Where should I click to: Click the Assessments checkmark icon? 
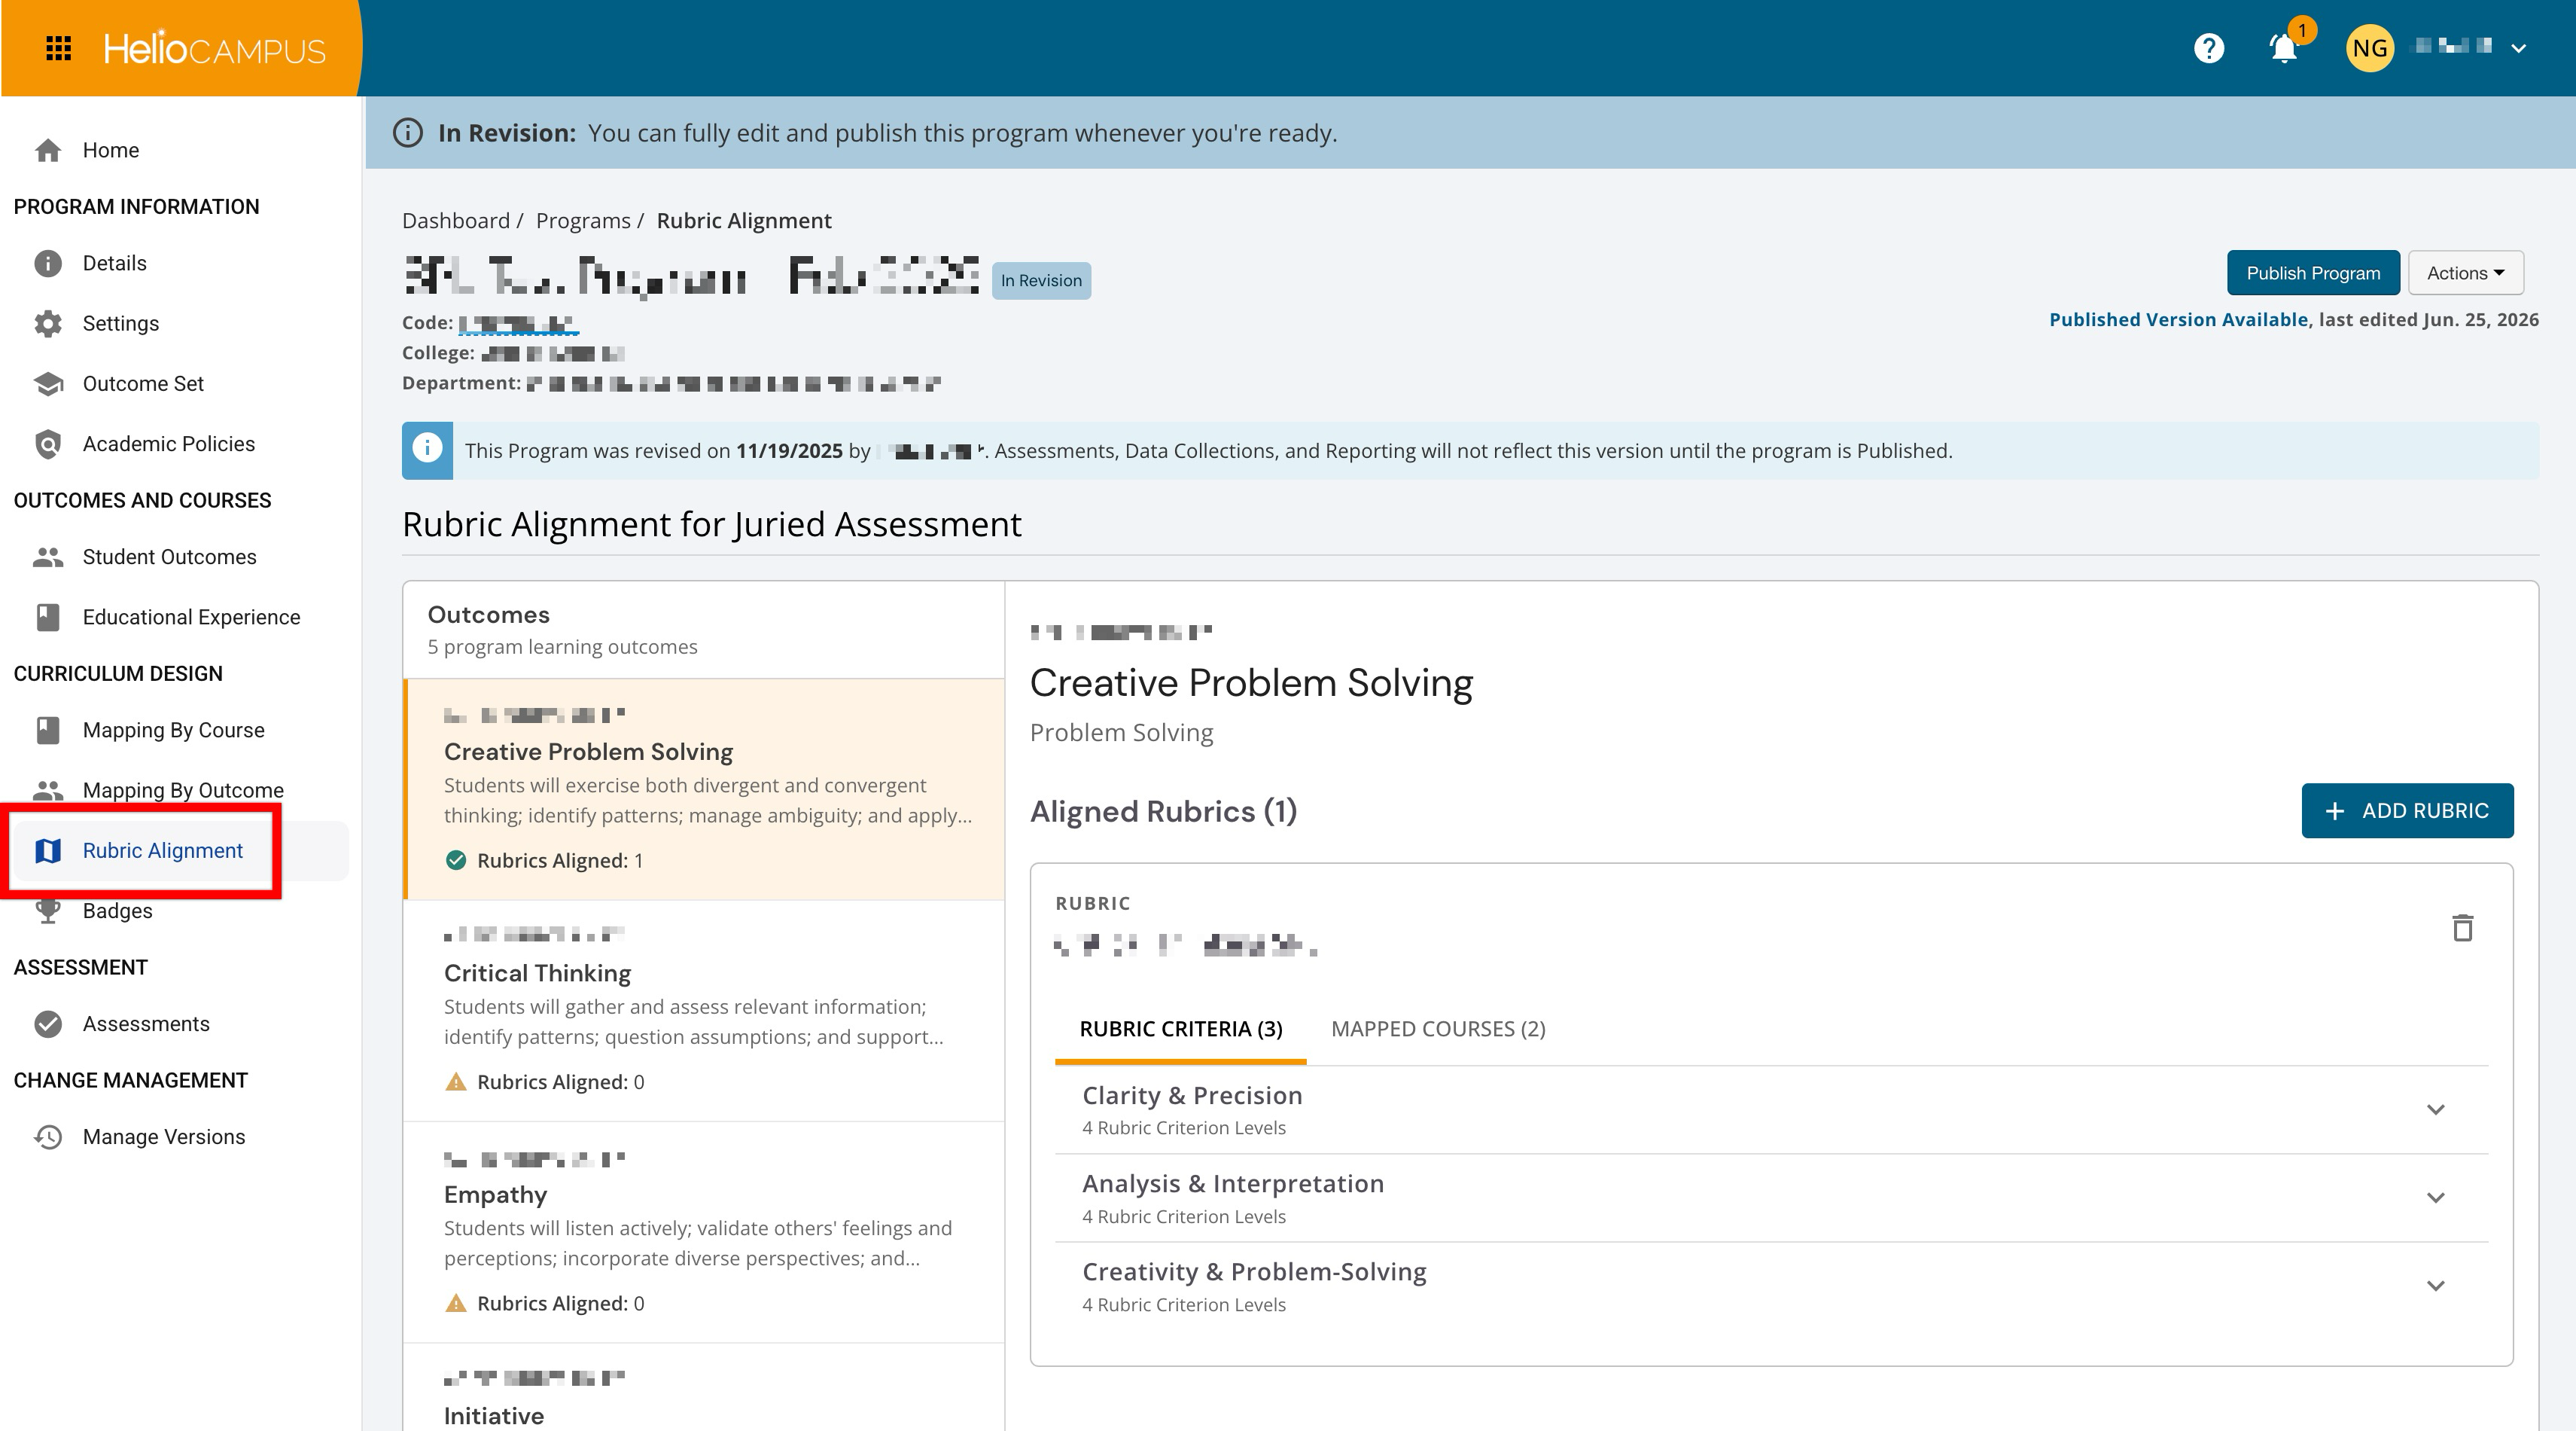[x=48, y=1024]
